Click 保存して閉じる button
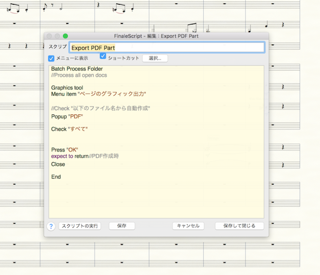The height and width of the screenshot is (275, 320). (x=239, y=226)
